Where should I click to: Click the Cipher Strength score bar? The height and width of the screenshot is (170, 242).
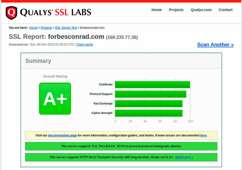149,113
